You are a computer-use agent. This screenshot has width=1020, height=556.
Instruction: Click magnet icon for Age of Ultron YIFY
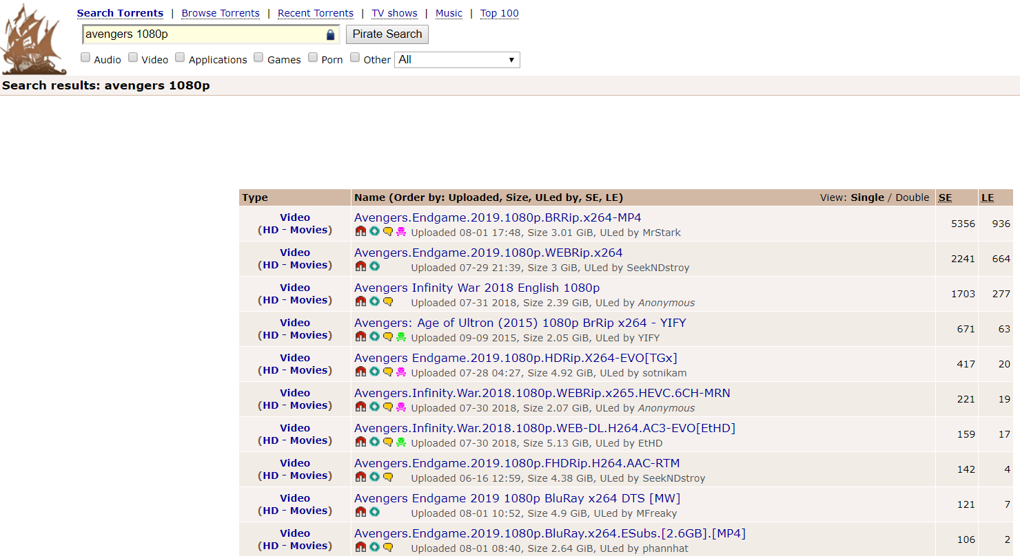click(x=360, y=337)
